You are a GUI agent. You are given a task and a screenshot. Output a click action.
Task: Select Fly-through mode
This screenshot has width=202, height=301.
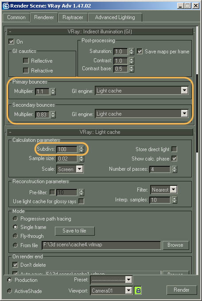pyautogui.click(x=15, y=236)
